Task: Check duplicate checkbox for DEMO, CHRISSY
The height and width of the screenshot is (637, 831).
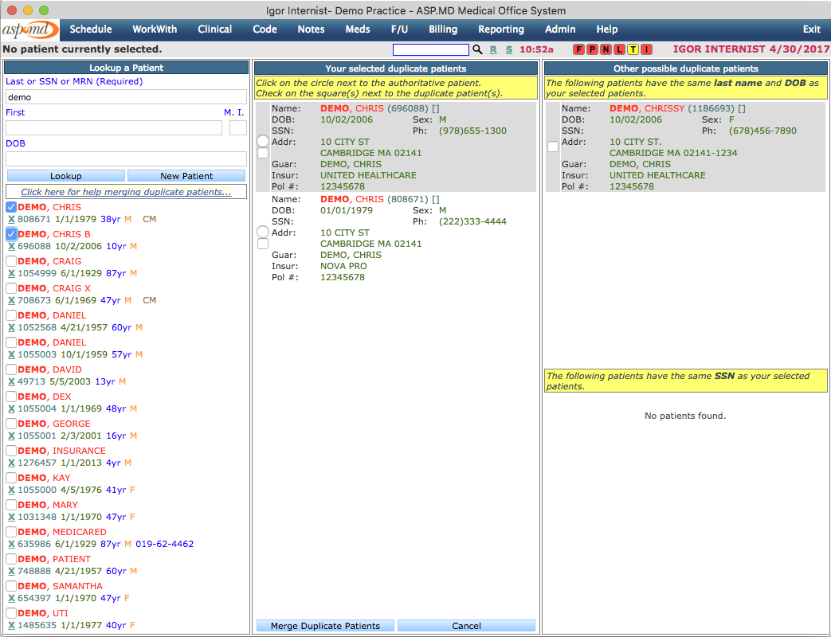Action: coord(553,147)
